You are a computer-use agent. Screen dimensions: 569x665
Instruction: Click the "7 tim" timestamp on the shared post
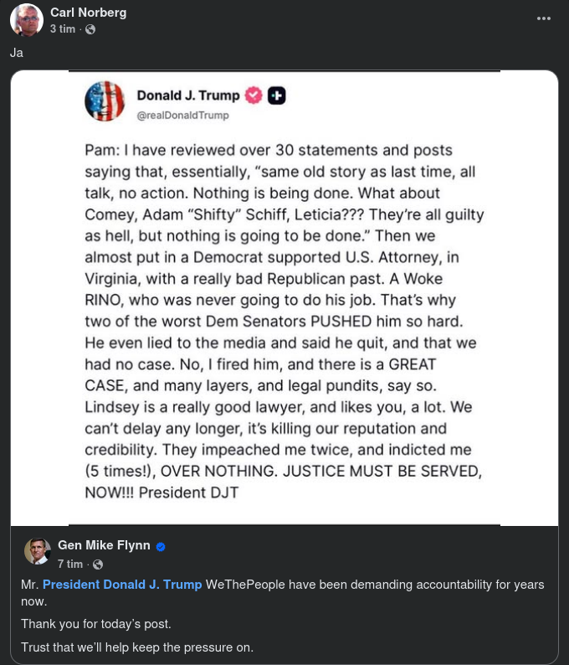pyautogui.click(x=70, y=564)
